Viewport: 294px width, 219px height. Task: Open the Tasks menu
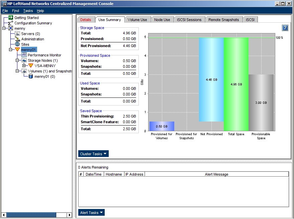(x=28, y=11)
